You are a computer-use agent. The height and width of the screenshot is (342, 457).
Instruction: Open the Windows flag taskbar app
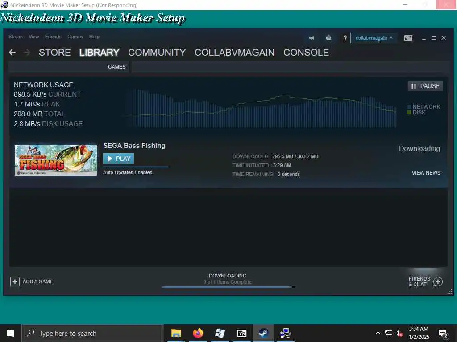[x=220, y=333]
